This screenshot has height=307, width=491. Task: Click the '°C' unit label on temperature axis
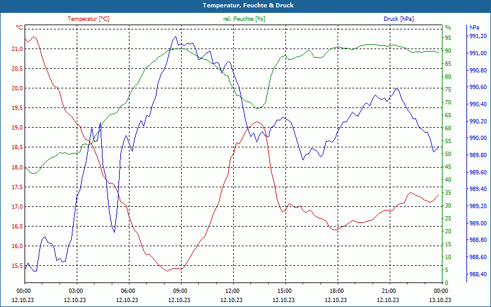19,28
